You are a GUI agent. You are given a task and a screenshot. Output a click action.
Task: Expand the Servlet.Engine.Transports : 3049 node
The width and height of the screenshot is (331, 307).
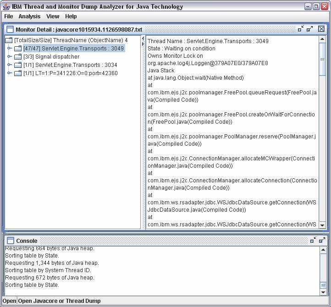(10, 49)
